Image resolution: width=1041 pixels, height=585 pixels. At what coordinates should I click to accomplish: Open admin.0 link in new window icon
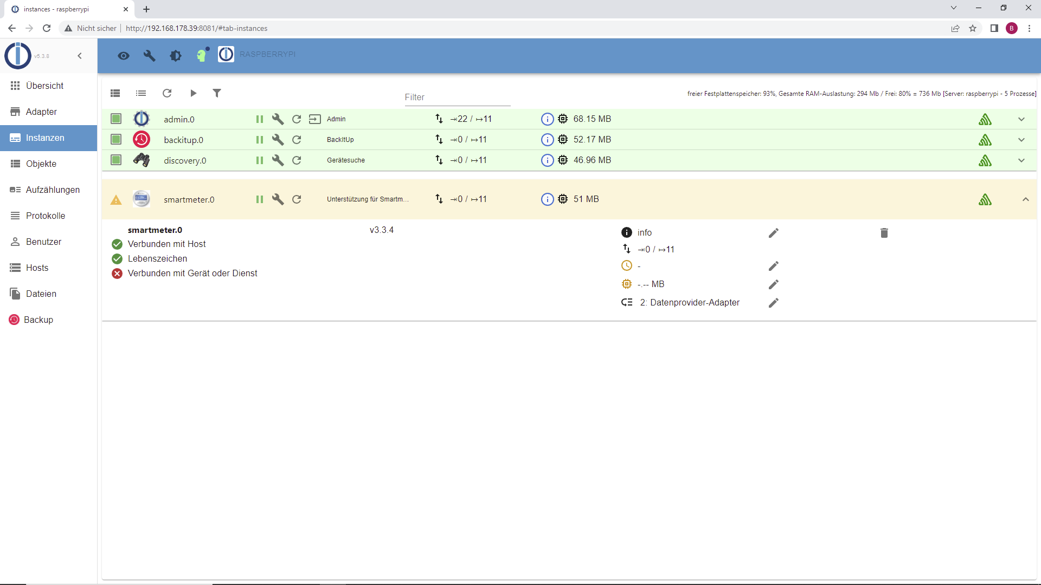pyautogui.click(x=315, y=119)
